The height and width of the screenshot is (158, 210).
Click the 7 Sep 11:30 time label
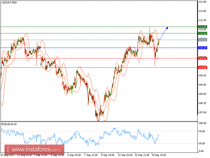91,155
